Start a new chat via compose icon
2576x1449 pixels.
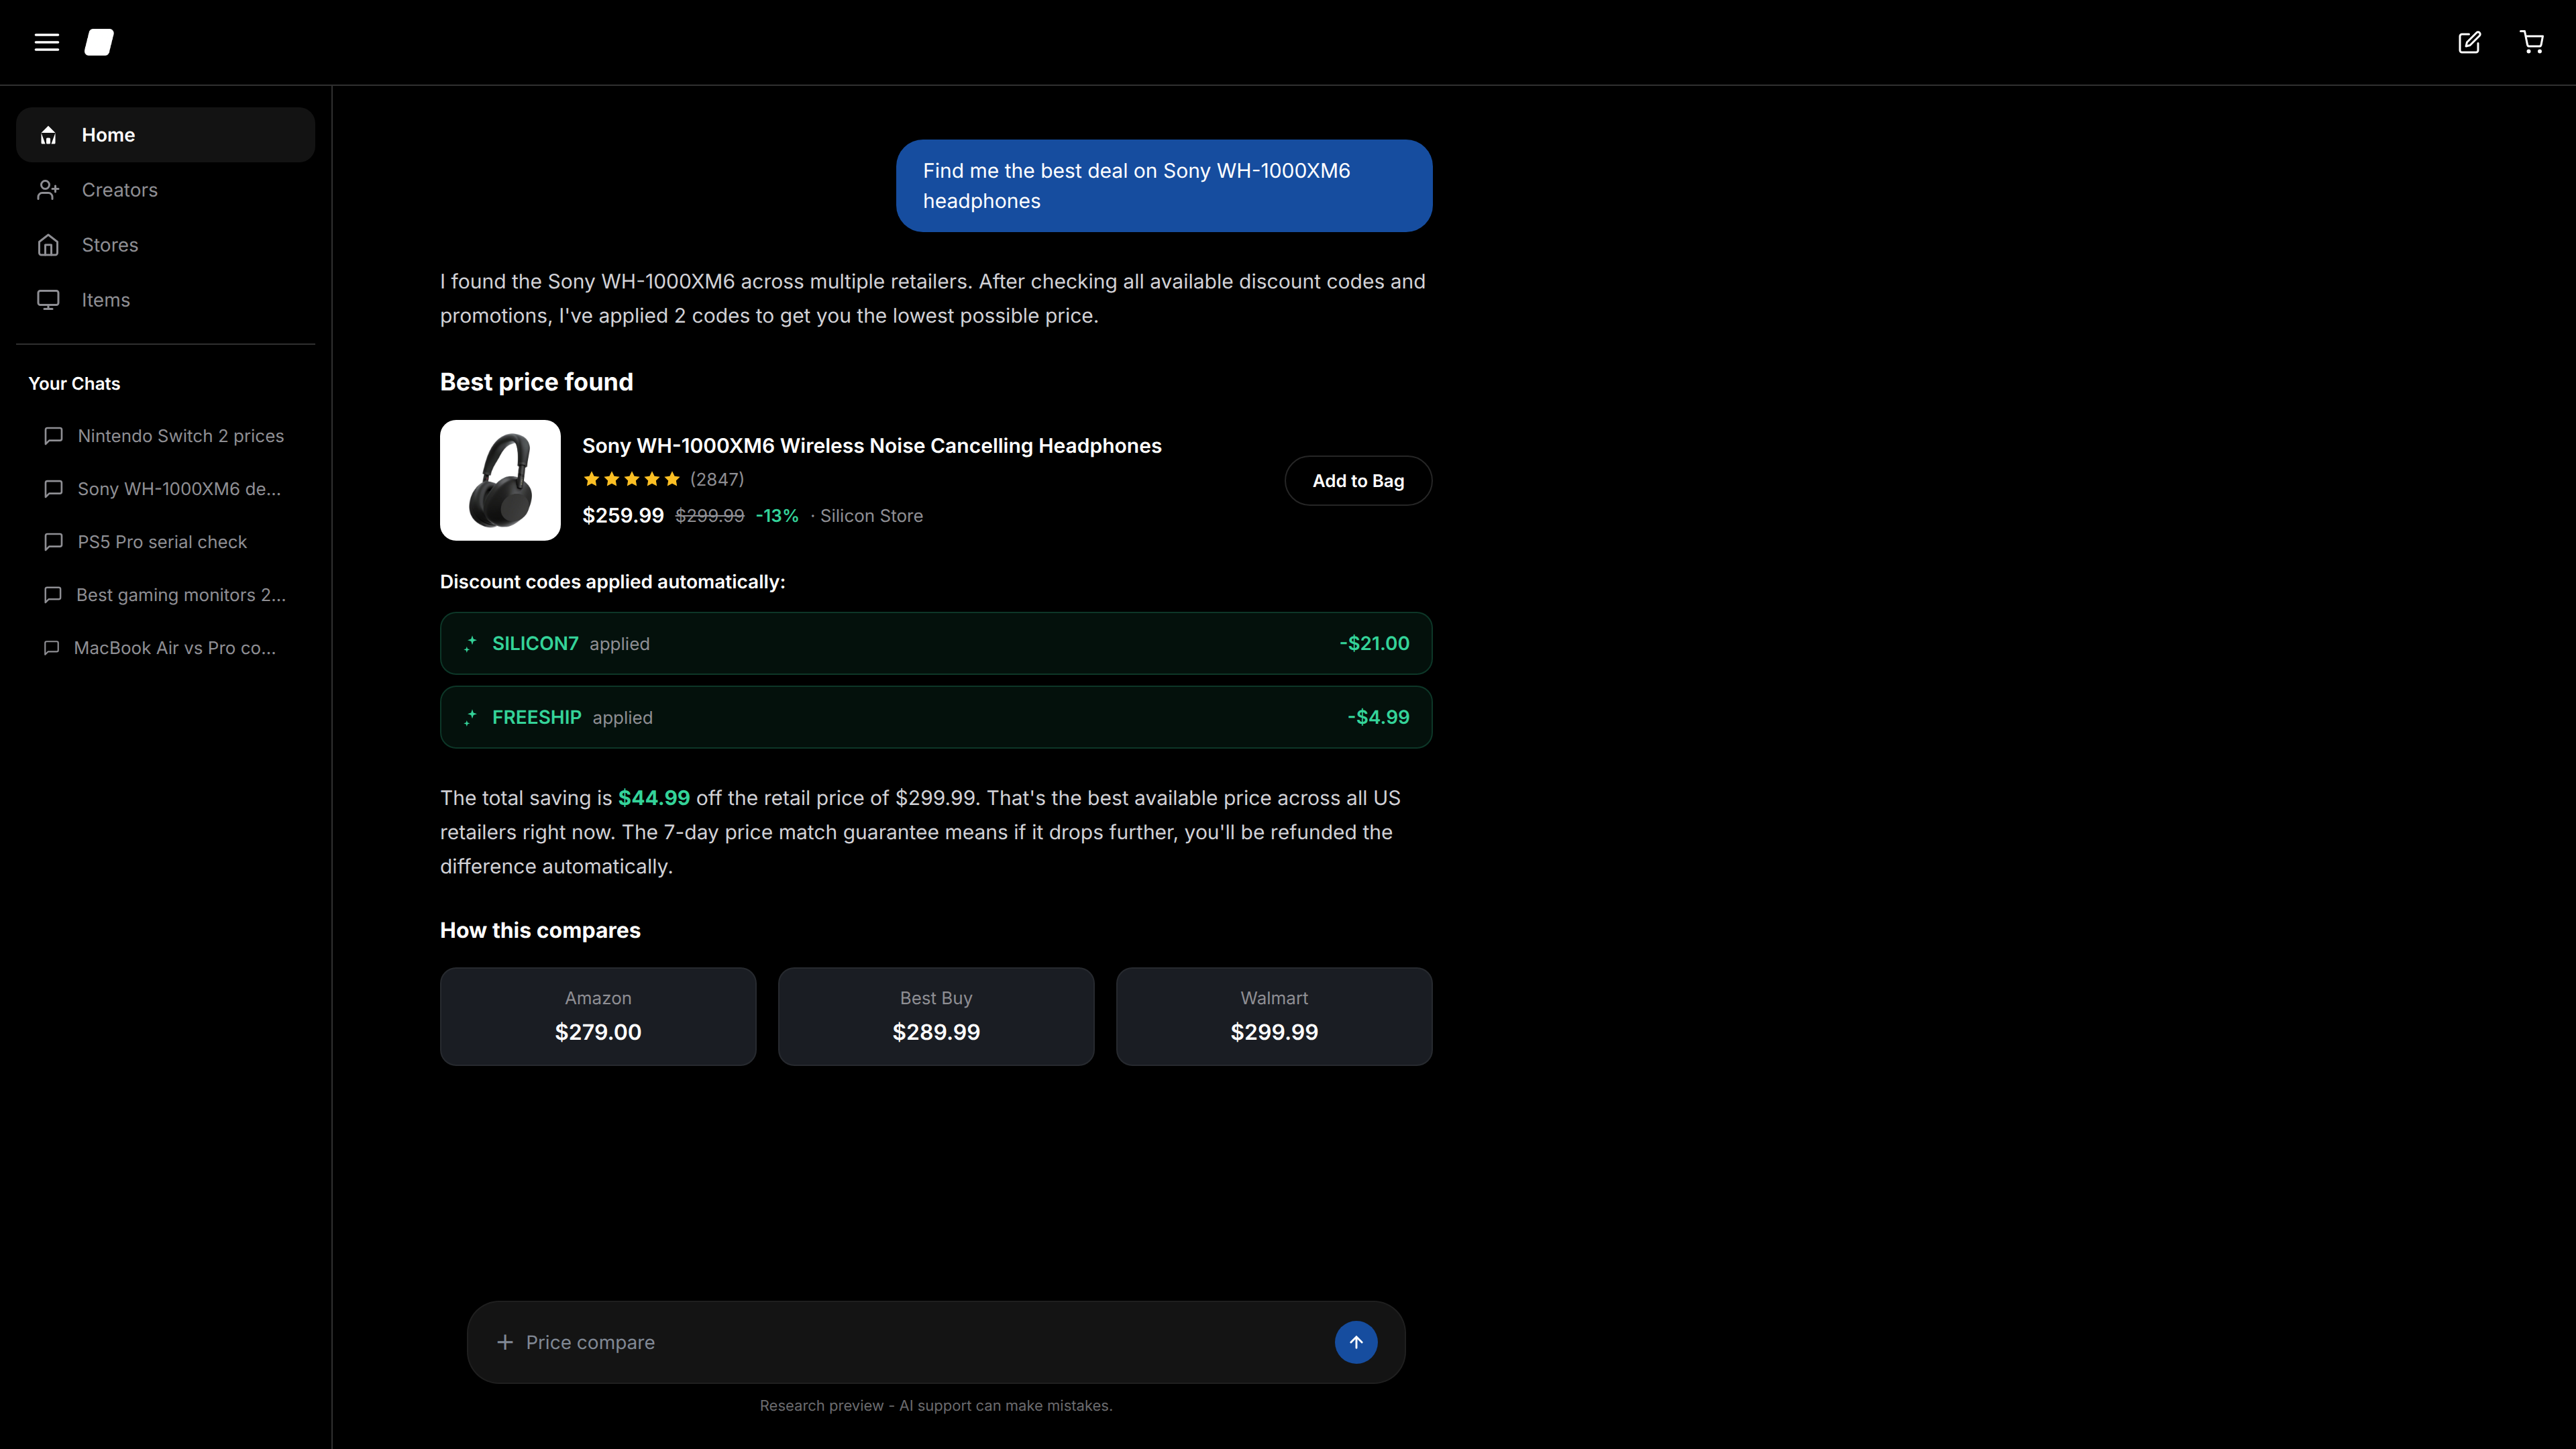tap(2470, 42)
